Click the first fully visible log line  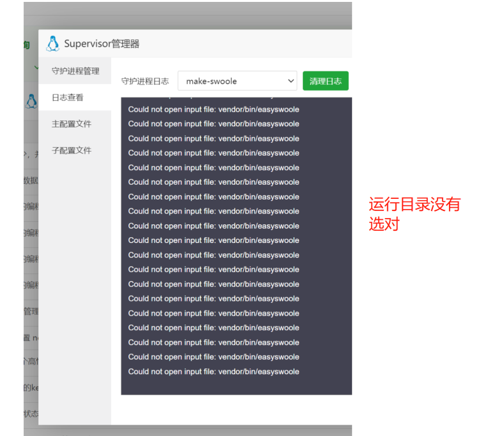pyautogui.click(x=213, y=110)
